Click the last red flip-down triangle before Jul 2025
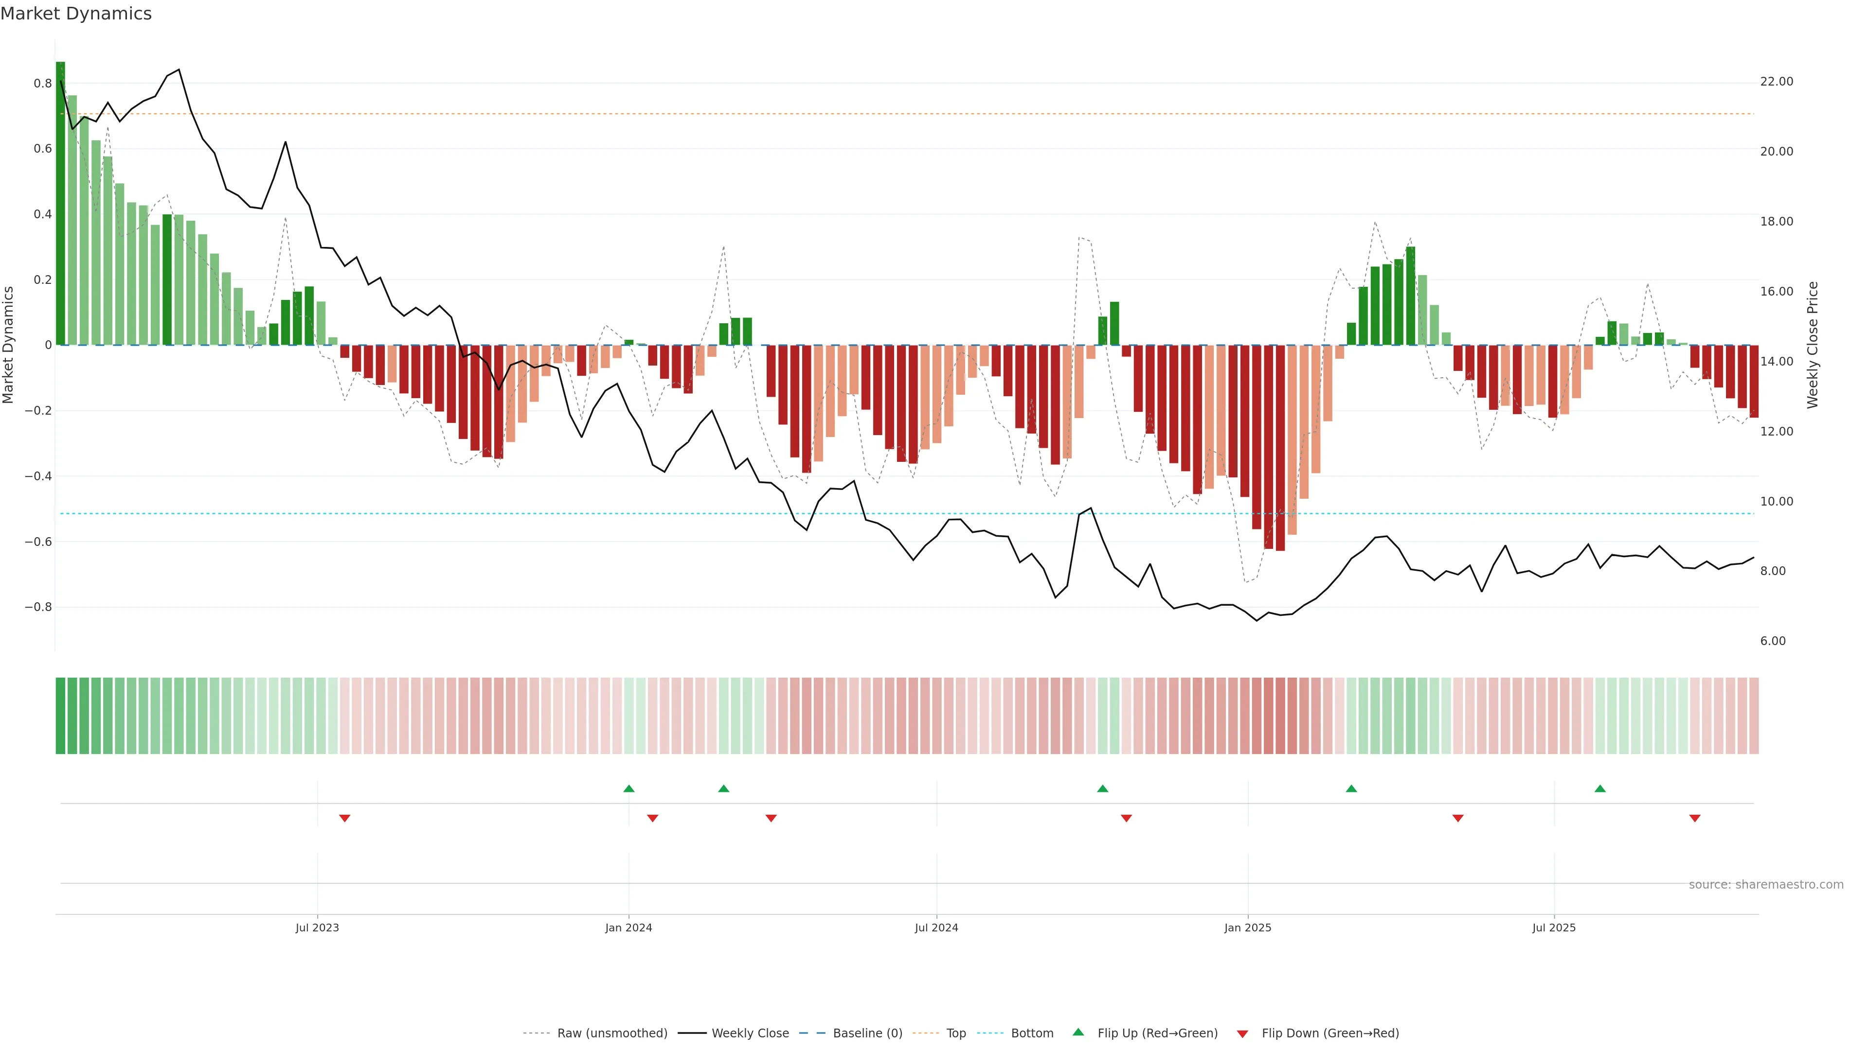 tap(1457, 818)
